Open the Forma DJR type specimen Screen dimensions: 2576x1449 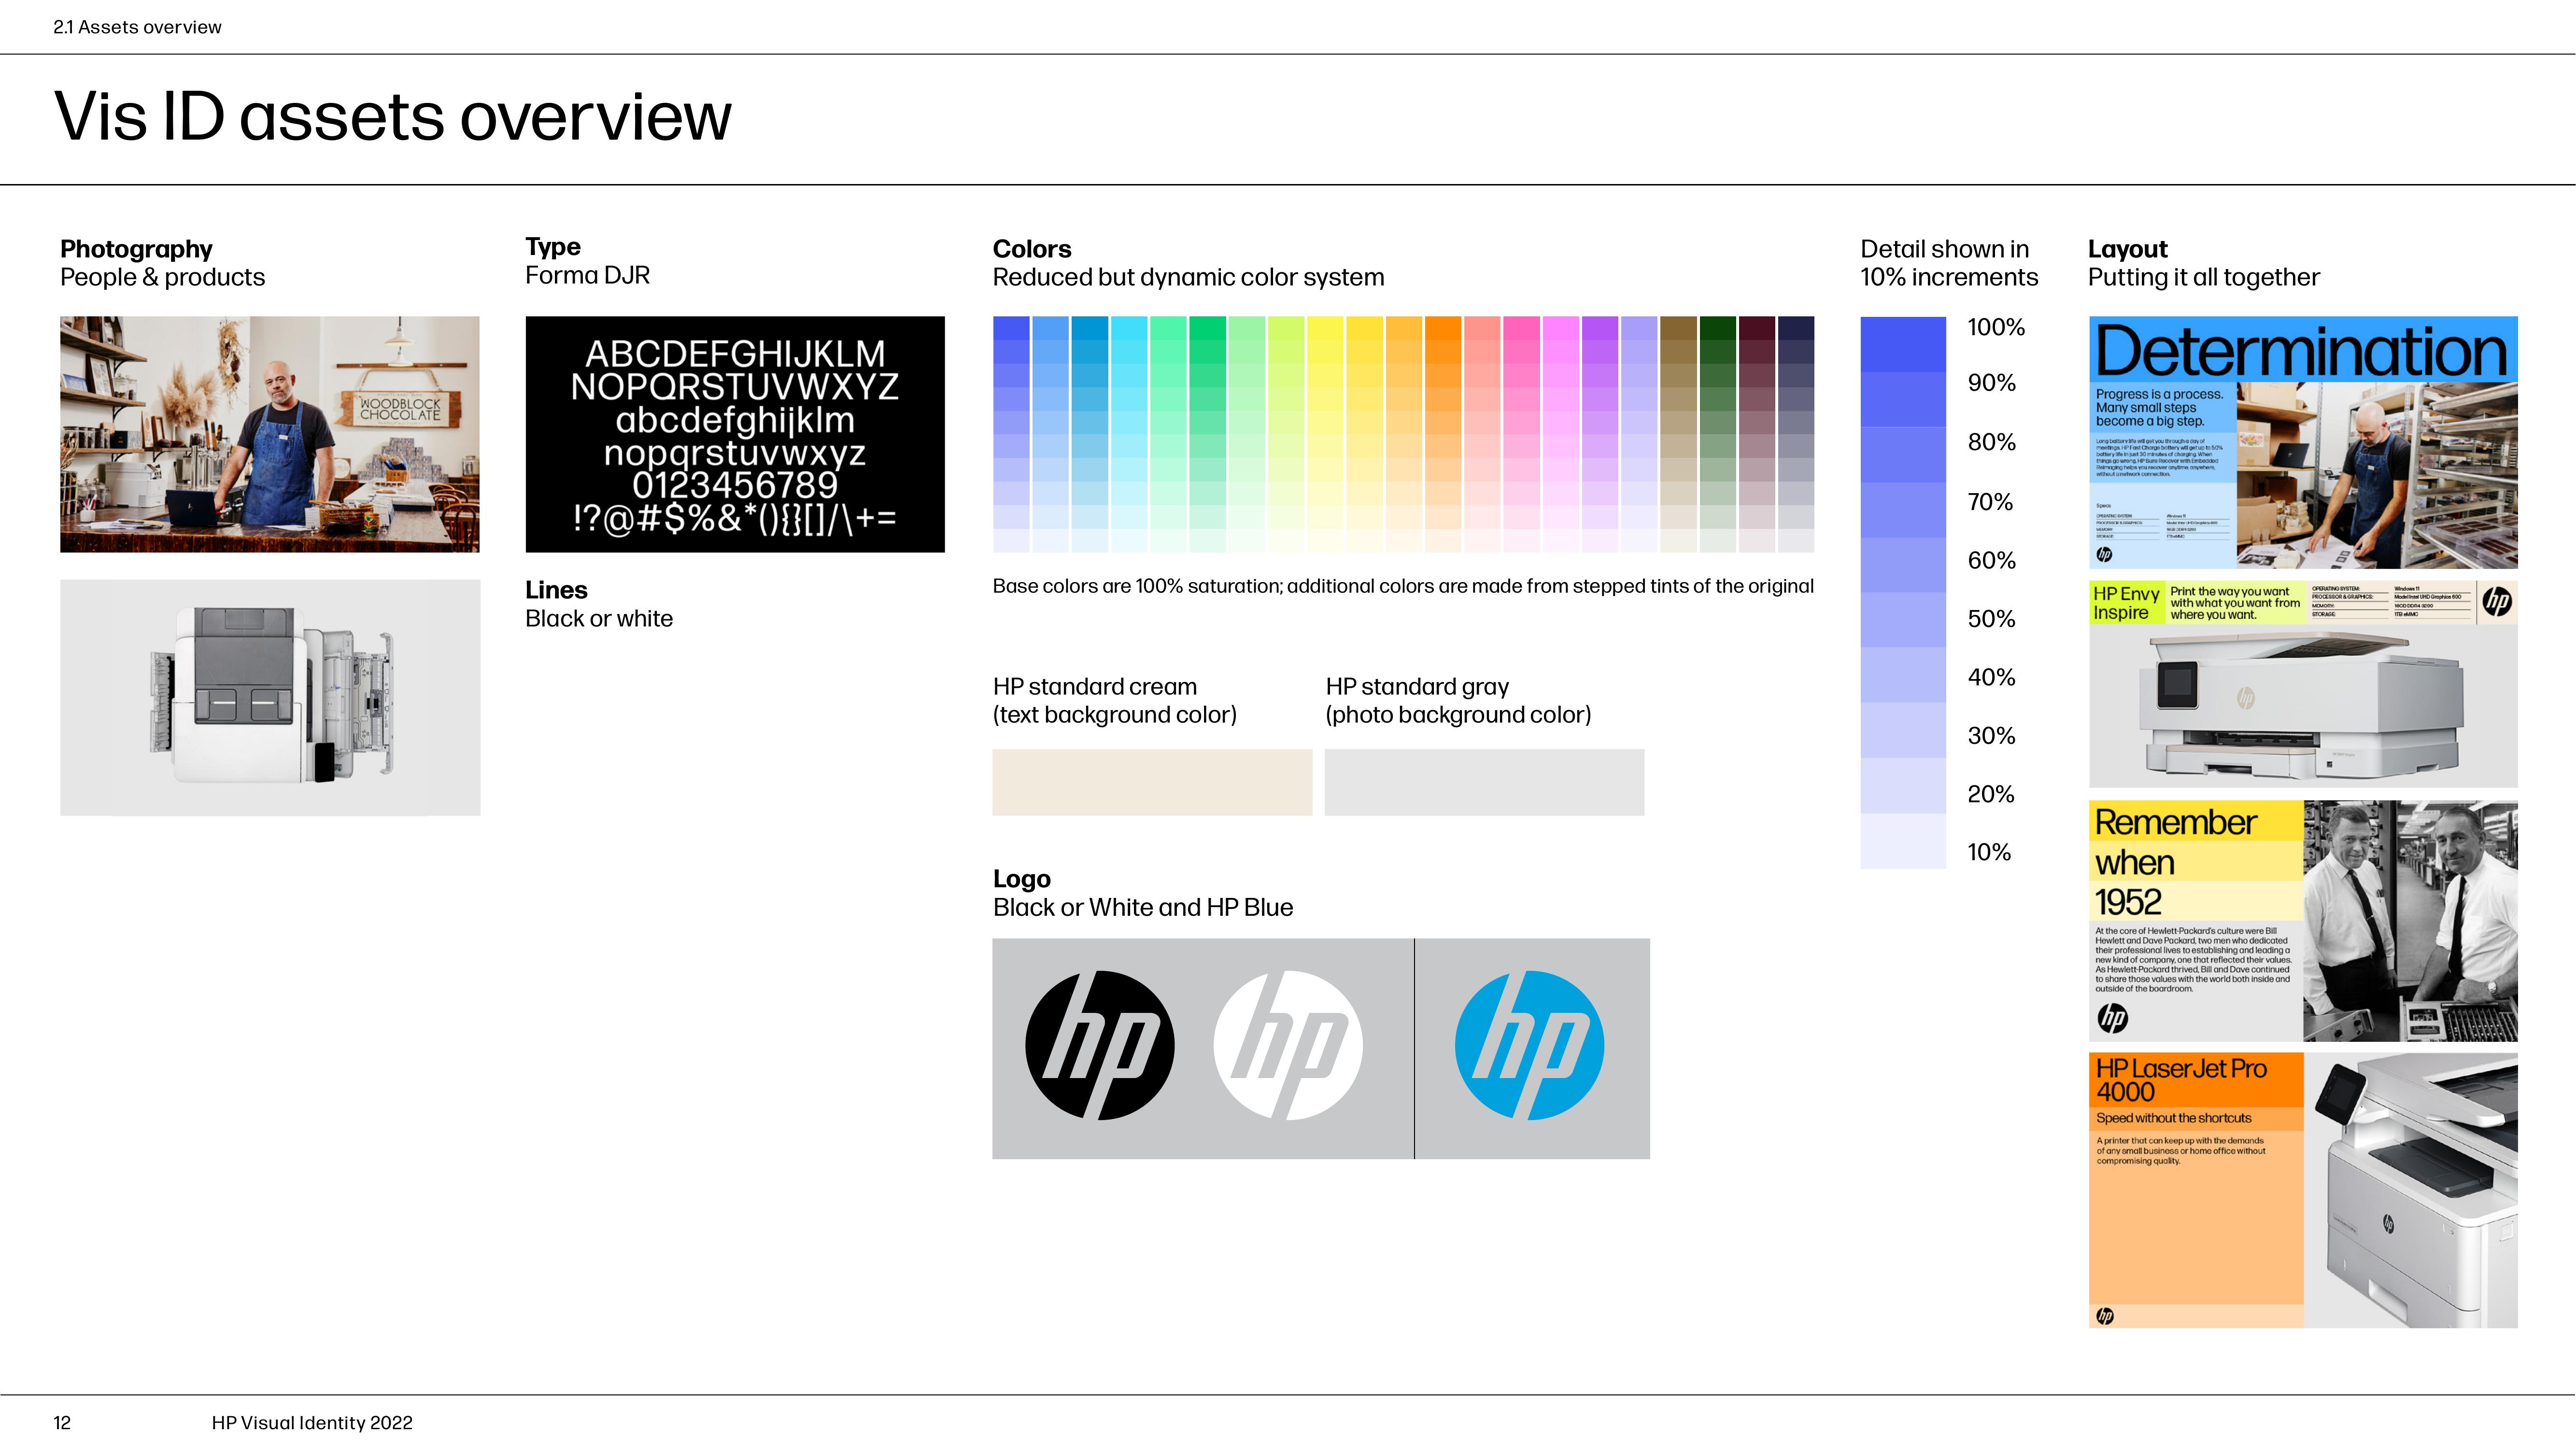(x=735, y=434)
